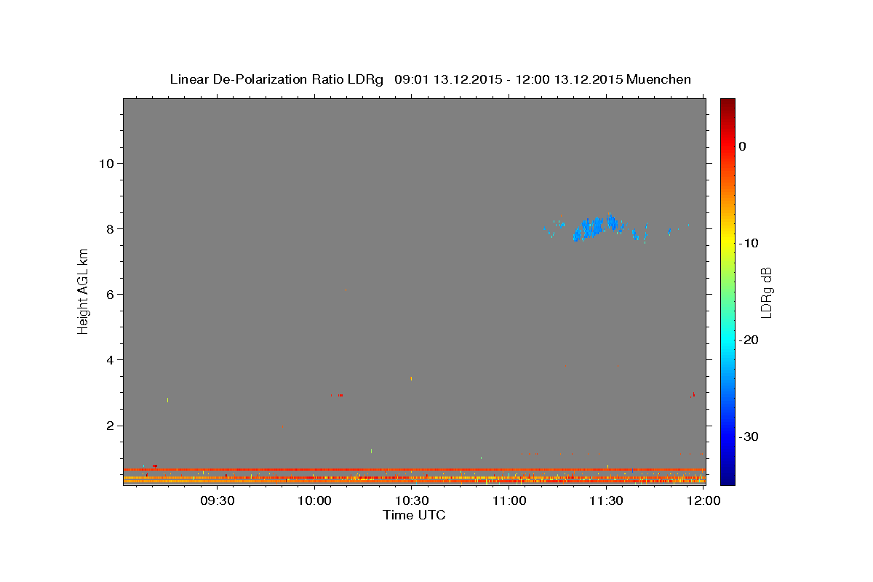
Task: Click the 12:00 time tick label
Action: 703,501
